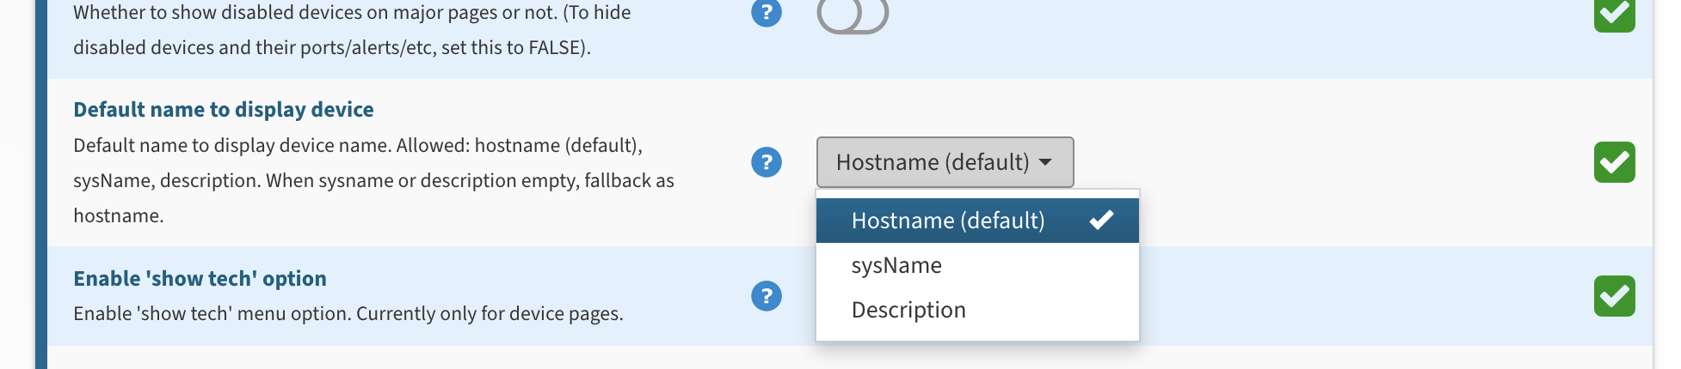The width and height of the screenshot is (1681, 369).
Task: Open help for Default name to display device
Action: point(767,161)
